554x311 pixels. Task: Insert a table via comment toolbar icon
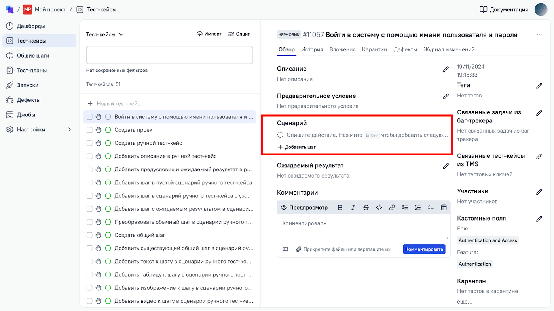pyautogui.click(x=444, y=208)
